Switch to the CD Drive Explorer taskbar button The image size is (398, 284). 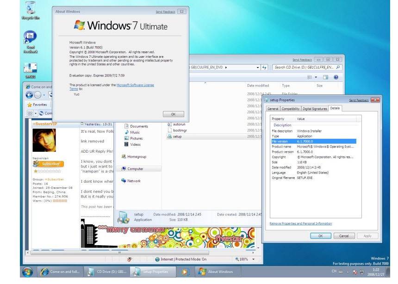(107, 272)
